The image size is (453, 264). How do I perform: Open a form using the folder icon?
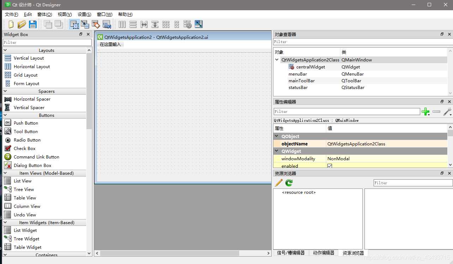point(22,24)
